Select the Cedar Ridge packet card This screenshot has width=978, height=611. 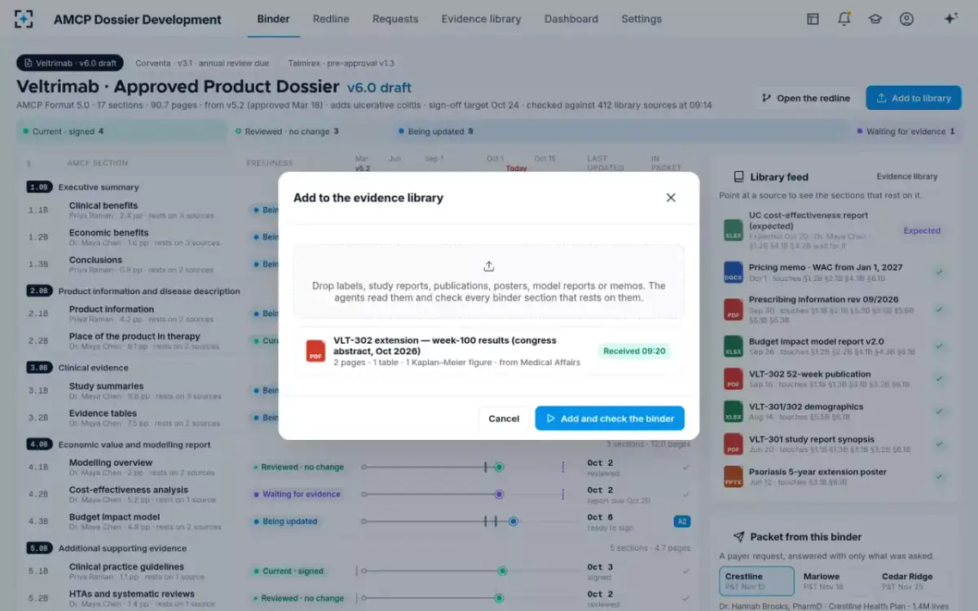point(912,581)
